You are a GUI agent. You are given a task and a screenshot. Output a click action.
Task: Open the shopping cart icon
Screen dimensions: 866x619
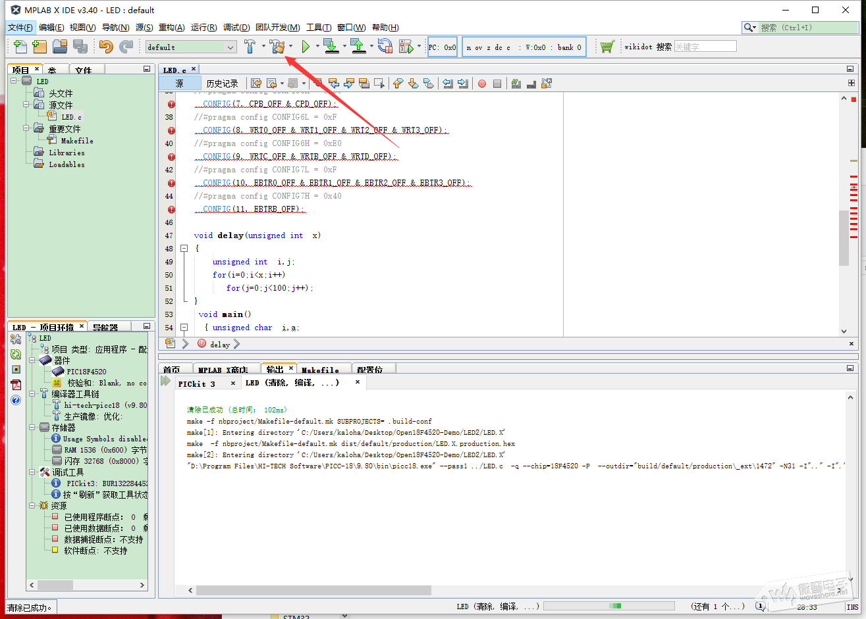(x=607, y=47)
